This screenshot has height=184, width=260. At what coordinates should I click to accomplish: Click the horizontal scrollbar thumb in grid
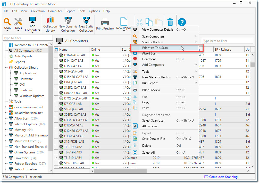120,171
